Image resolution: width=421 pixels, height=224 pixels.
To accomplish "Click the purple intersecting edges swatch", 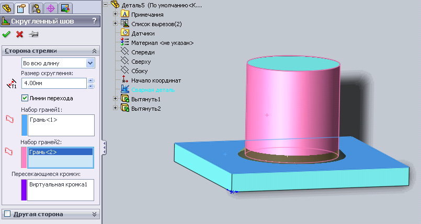I will point(24,190).
